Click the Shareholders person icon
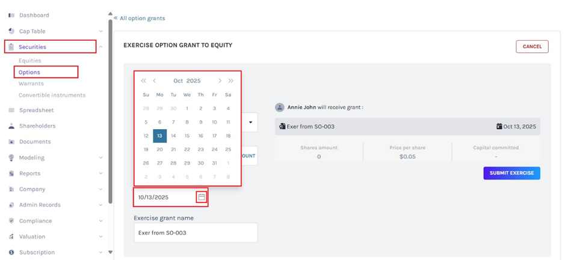The height and width of the screenshot is (260, 565). (x=11, y=126)
